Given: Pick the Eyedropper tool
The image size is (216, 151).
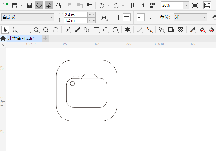Looking at the screenshot, I should 193,30.
